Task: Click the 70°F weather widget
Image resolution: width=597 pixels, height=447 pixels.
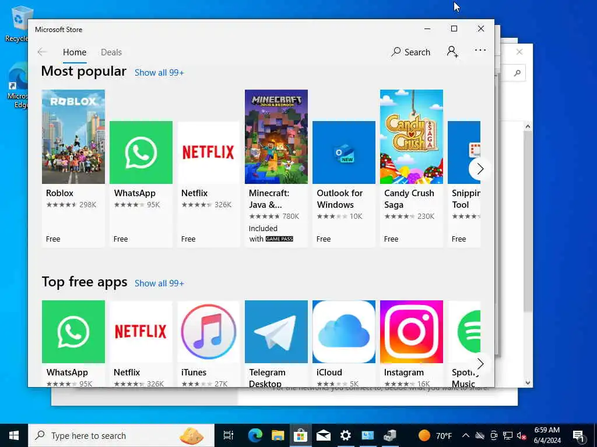Action: click(x=435, y=435)
